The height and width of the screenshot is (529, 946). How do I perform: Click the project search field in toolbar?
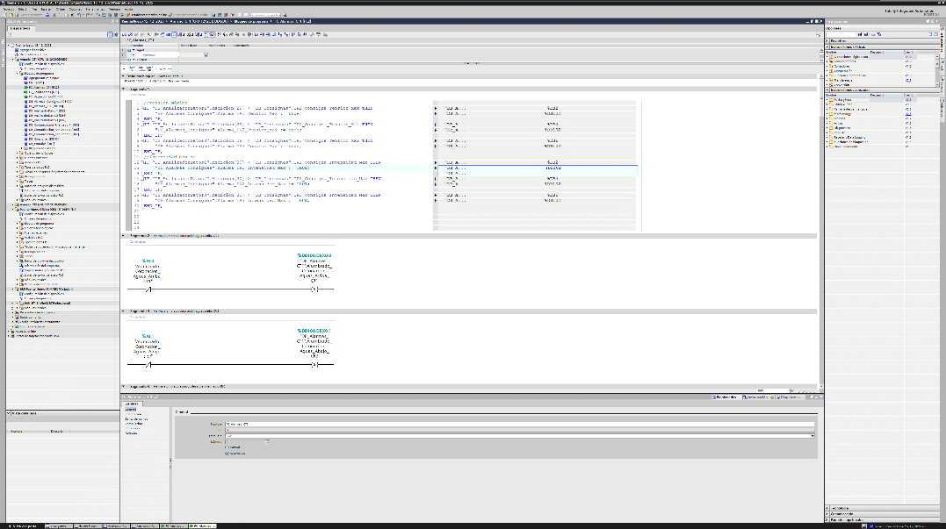click(x=265, y=14)
